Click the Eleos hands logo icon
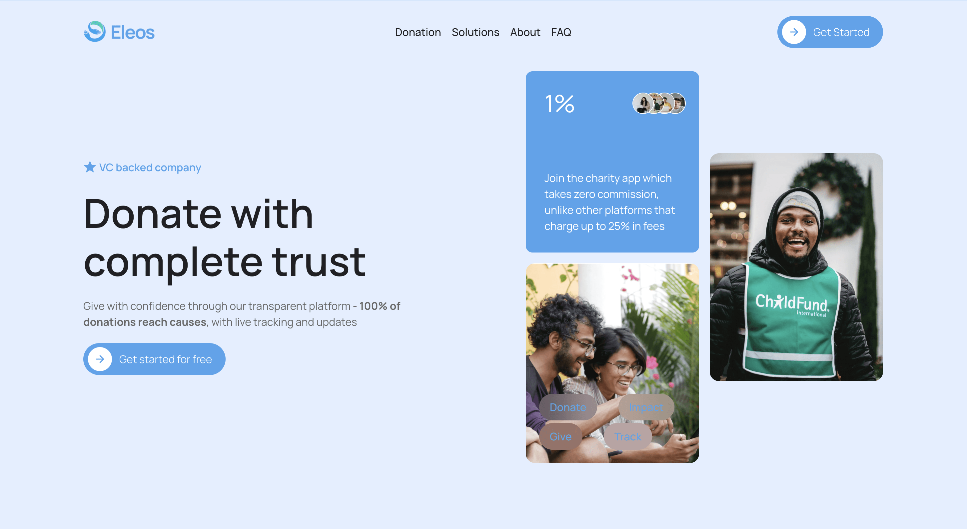This screenshot has height=529, width=967. [95, 32]
